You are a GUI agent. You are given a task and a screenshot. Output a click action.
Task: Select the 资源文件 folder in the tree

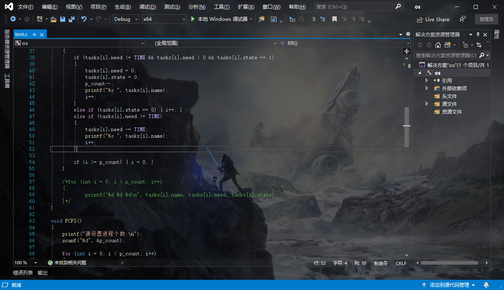[x=452, y=112]
